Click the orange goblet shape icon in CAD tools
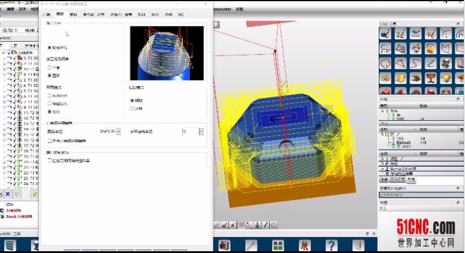 pyautogui.click(x=431, y=77)
